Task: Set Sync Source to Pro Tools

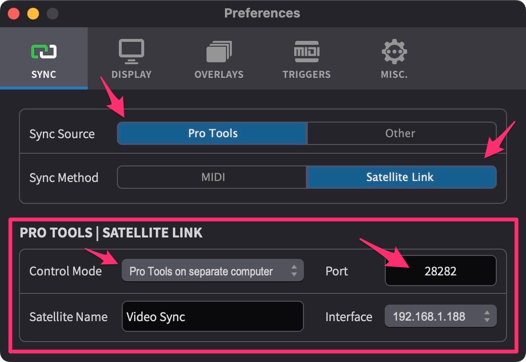Action: click(x=212, y=133)
